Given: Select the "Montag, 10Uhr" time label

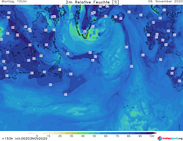Looking at the screenshot, I should coord(14,1).
